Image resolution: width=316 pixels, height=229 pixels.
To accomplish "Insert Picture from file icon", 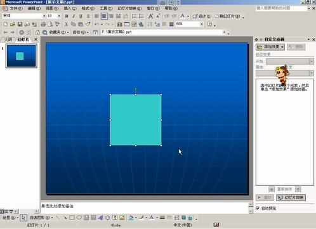I will pyautogui.click(x=122, y=218).
